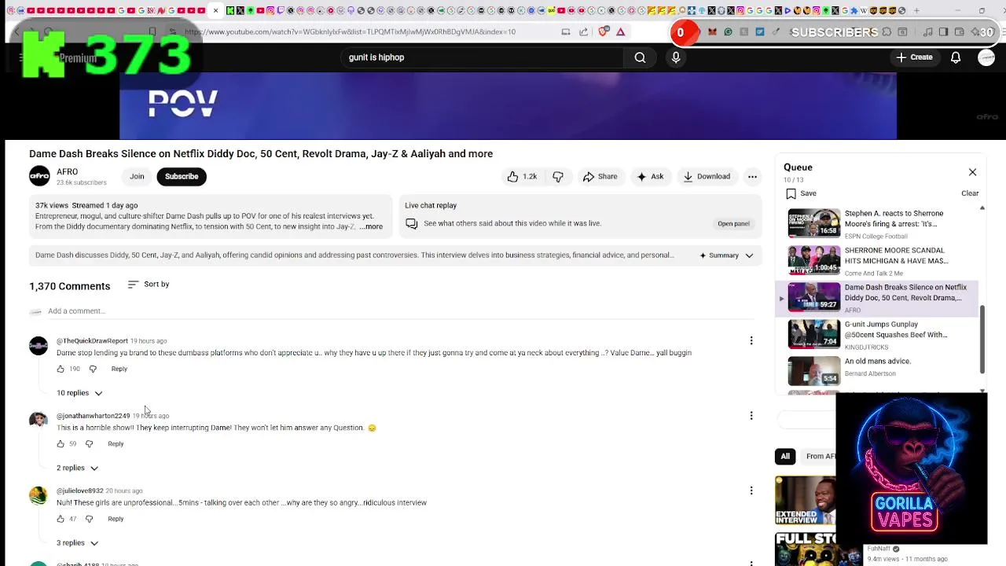Play Sherrone Moore Scandal queue video

click(x=876, y=261)
